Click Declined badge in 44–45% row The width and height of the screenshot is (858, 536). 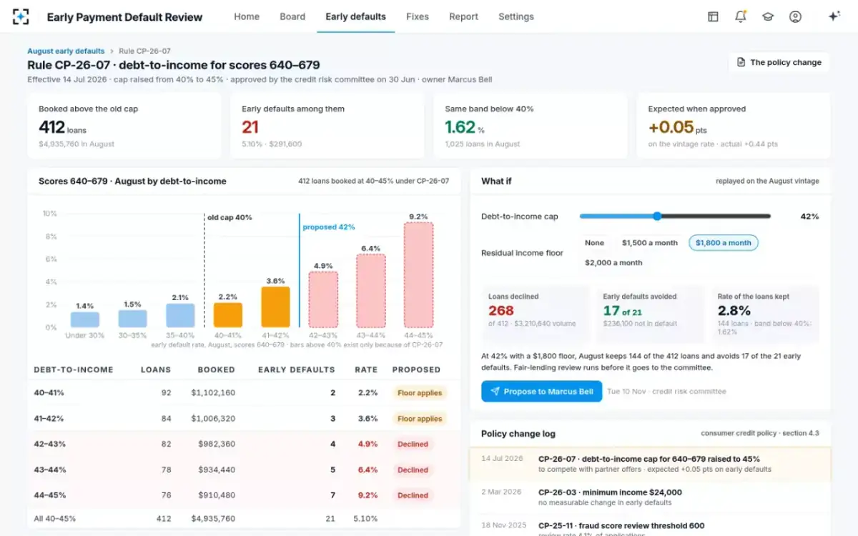pyautogui.click(x=413, y=495)
